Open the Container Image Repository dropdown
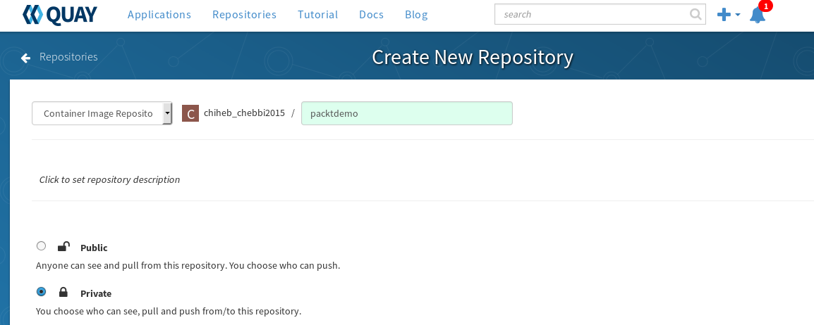 click(x=102, y=113)
